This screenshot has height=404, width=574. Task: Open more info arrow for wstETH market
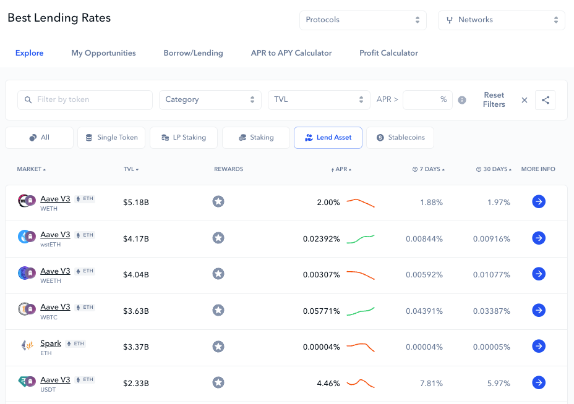pos(539,238)
